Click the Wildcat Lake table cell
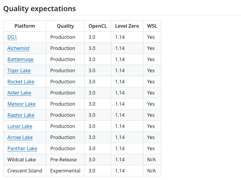This screenshot has height=180, width=241. coord(22,160)
